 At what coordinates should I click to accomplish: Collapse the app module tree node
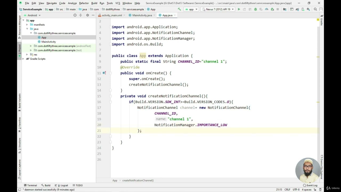[23, 21]
